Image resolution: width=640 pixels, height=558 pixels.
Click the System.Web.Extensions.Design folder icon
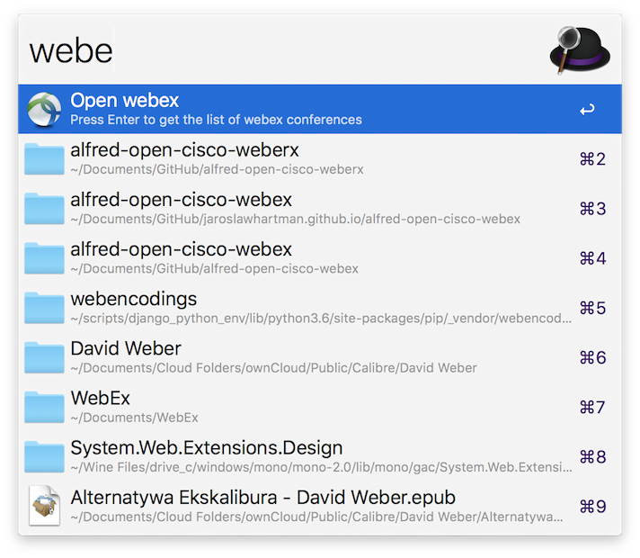(x=44, y=455)
